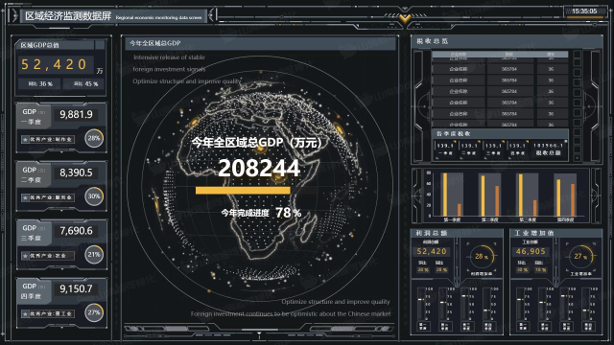Click the 第一季度 button under 工业增加值 meters
This screenshot has width=614, height=345.
522,326
